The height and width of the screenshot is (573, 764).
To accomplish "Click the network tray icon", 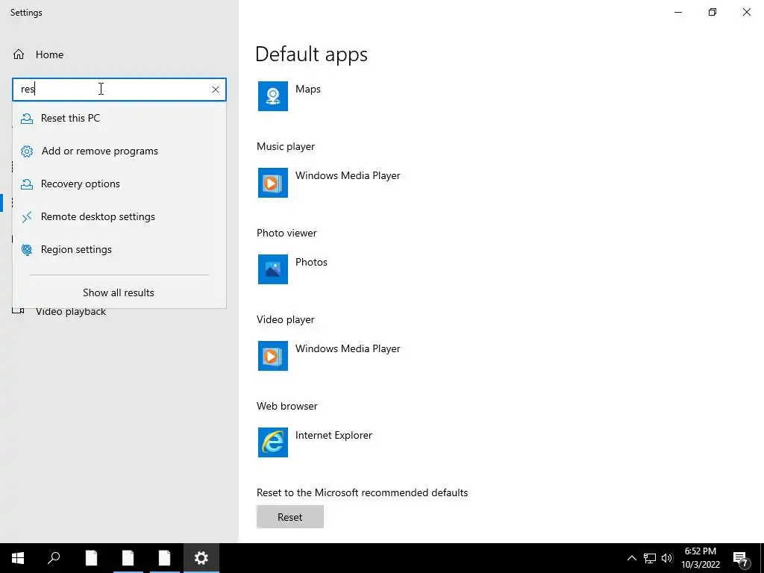I will coord(650,558).
